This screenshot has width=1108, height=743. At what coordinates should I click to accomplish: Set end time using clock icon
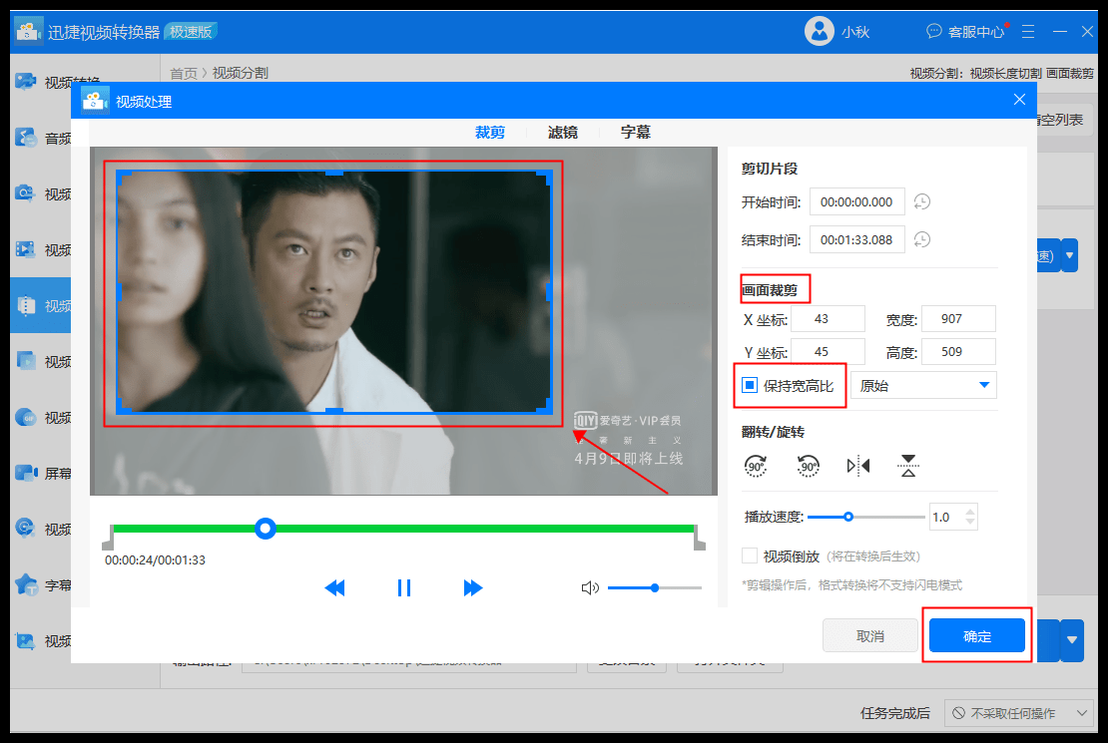click(x=922, y=239)
